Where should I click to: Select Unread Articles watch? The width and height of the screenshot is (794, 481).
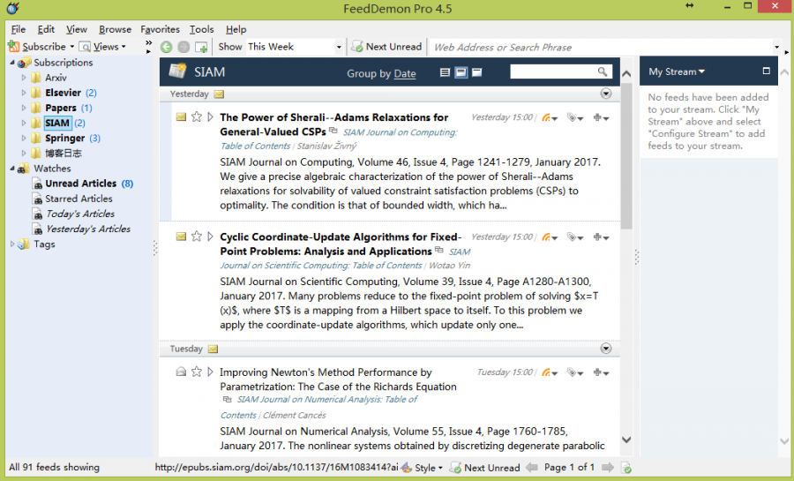pyautogui.click(x=83, y=184)
